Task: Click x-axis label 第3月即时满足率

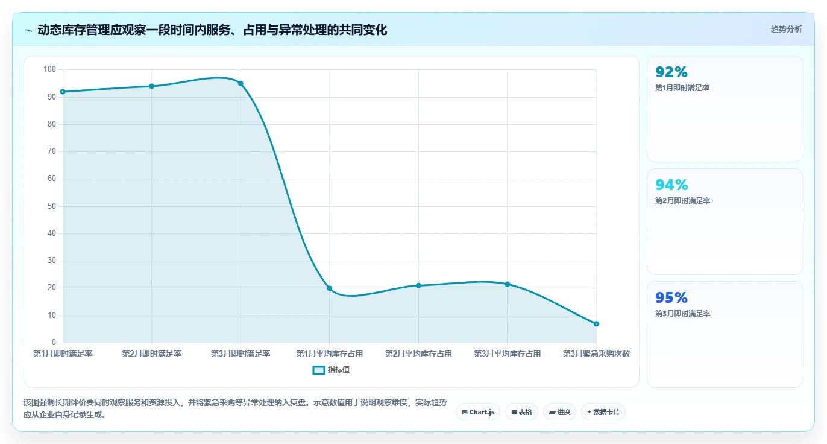Action: [x=241, y=354]
